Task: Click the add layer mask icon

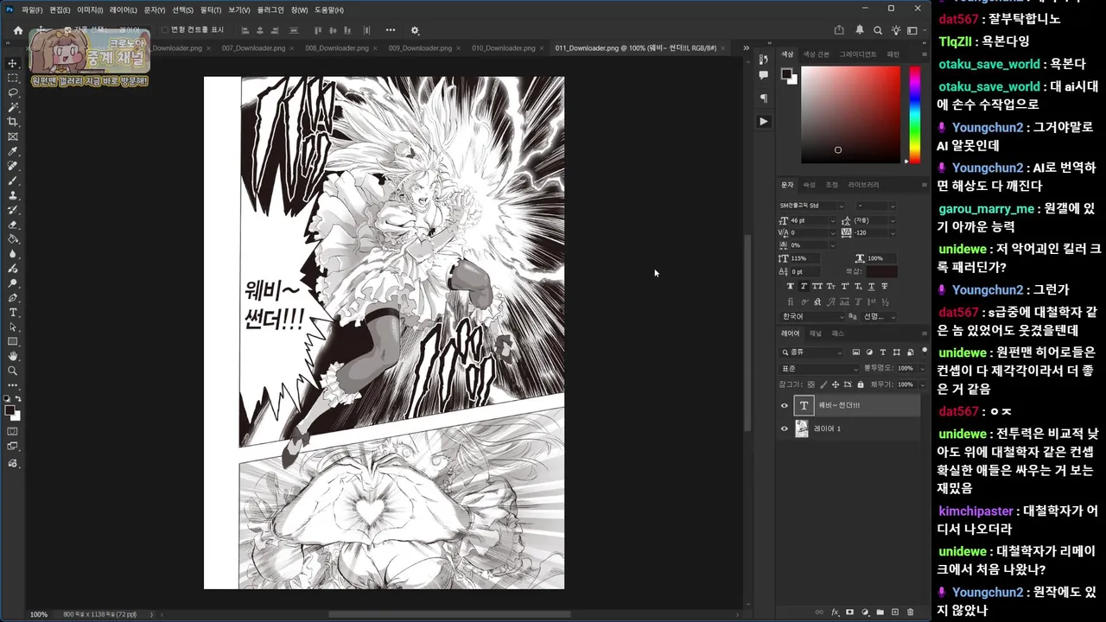Action: coord(850,612)
